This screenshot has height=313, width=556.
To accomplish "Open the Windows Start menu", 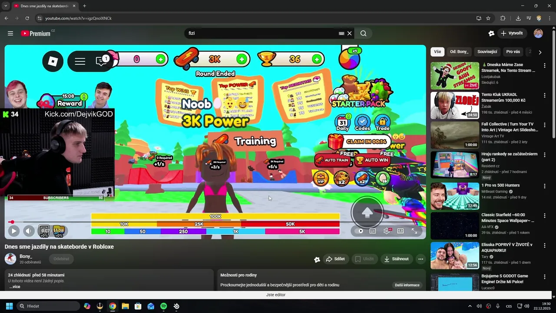I will [x=9, y=306].
